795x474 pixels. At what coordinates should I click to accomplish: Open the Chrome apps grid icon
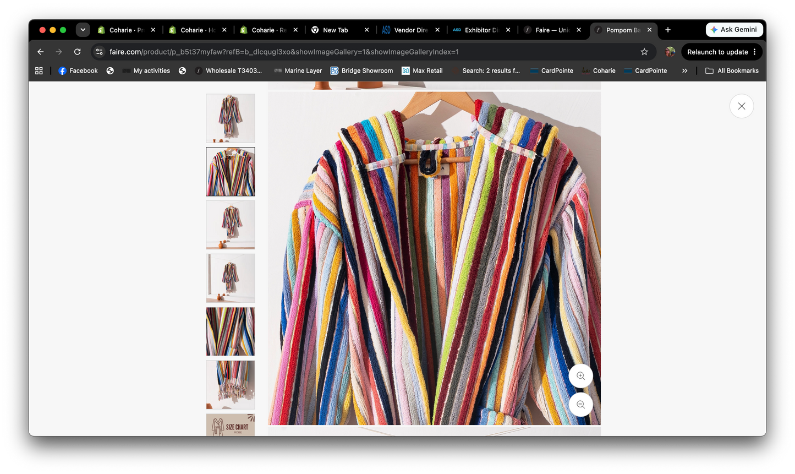click(x=39, y=70)
